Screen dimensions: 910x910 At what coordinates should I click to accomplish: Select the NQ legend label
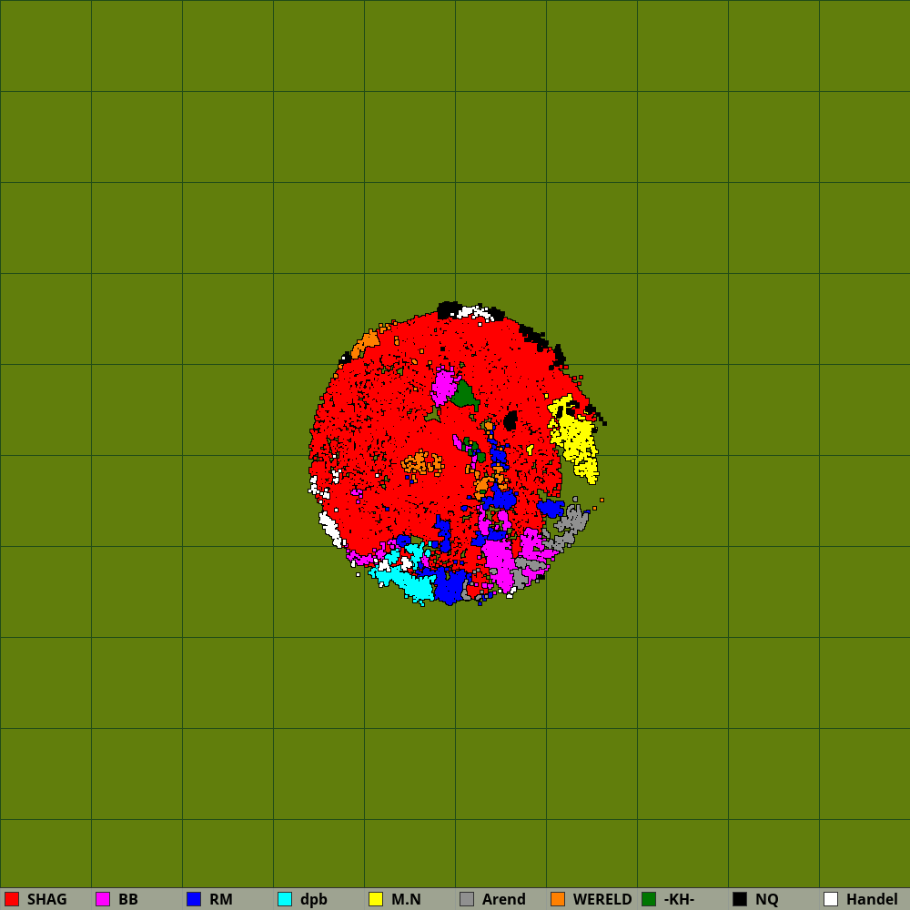click(x=766, y=900)
